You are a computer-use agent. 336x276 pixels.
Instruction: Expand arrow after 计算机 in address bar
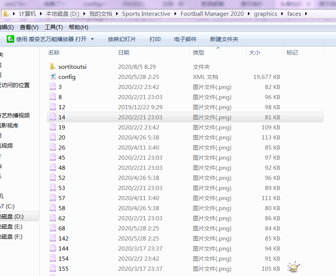(41, 14)
